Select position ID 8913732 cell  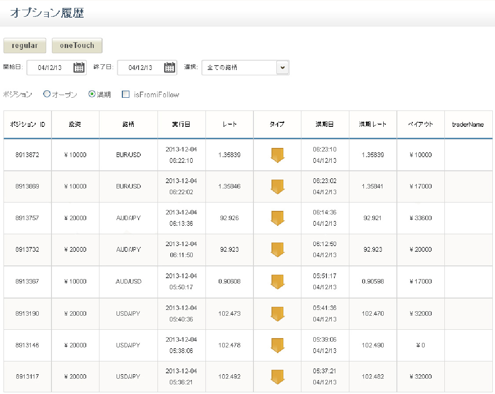point(27,250)
